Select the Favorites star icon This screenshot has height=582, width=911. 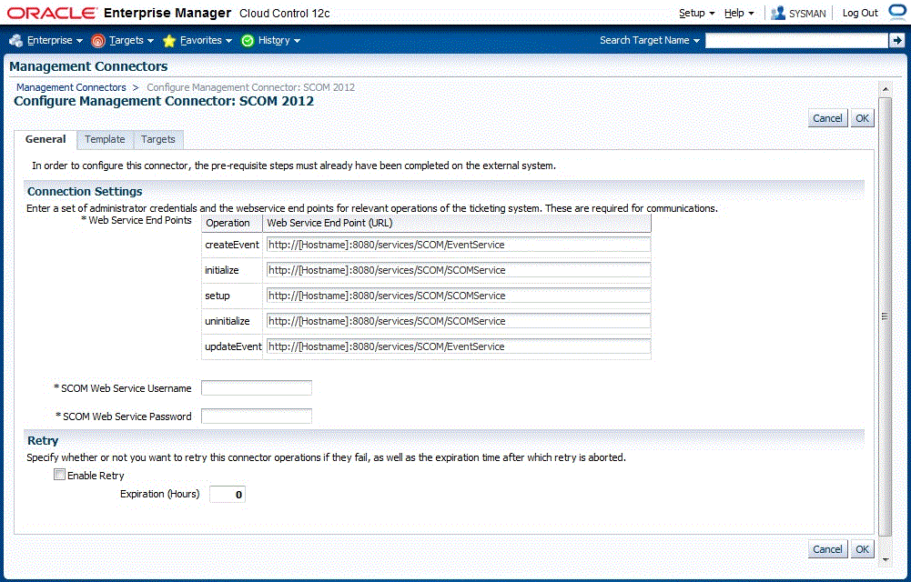coord(168,40)
